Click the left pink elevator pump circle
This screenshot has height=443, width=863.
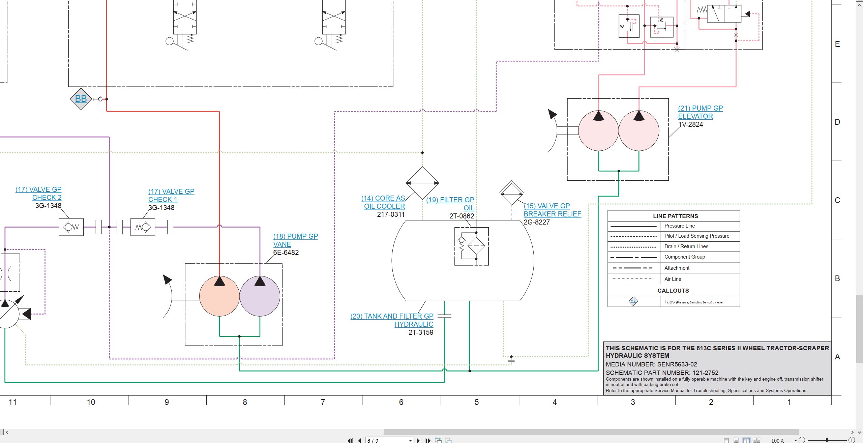point(598,130)
